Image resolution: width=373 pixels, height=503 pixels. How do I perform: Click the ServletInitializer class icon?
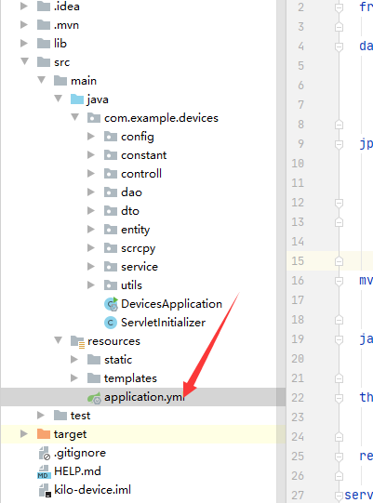111,323
